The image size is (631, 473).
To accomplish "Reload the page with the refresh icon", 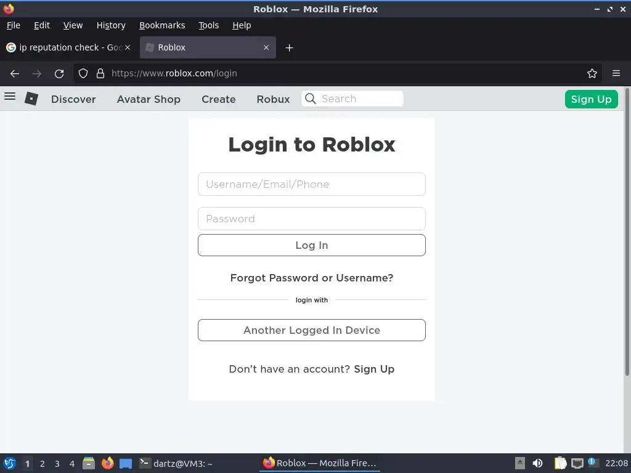I will (x=59, y=74).
